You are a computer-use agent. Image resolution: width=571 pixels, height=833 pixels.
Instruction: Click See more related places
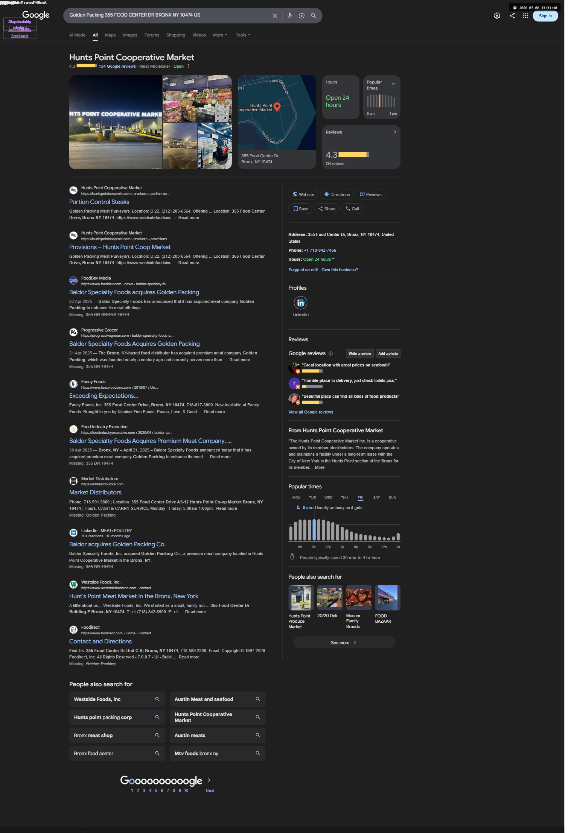(x=344, y=643)
